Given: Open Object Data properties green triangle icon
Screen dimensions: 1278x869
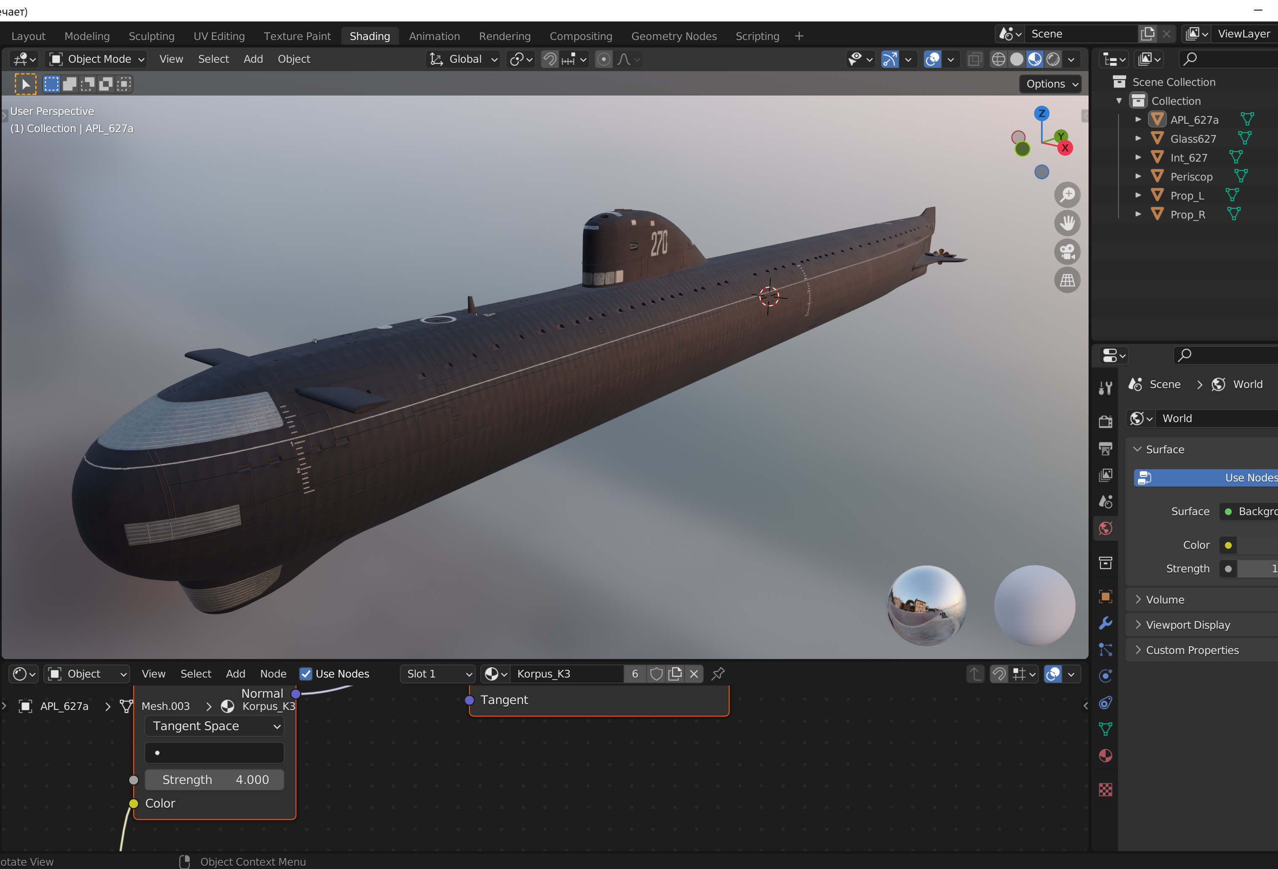Looking at the screenshot, I should 1105,729.
